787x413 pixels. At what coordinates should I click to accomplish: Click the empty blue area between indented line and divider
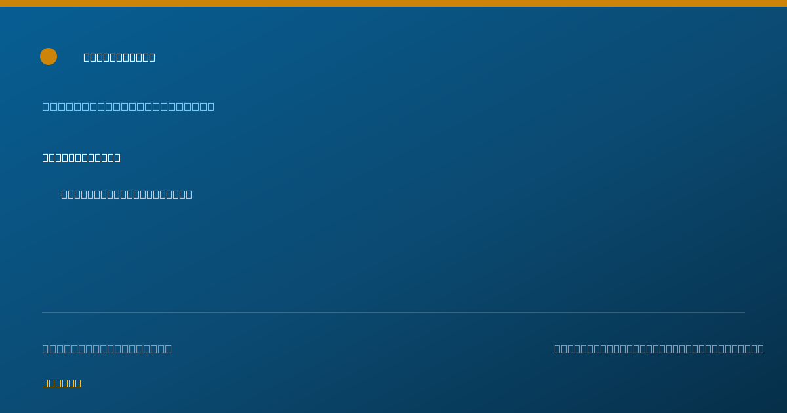click(393, 256)
